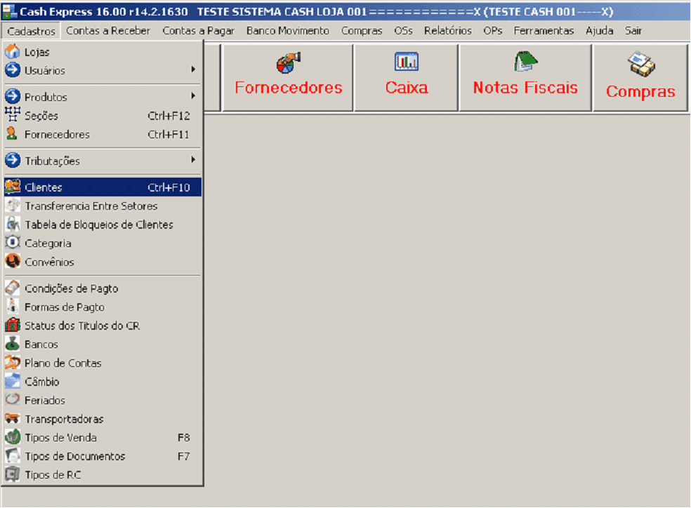Open the Fornecedores toolbar button
Screen dimensions: 691x508
[x=288, y=77]
